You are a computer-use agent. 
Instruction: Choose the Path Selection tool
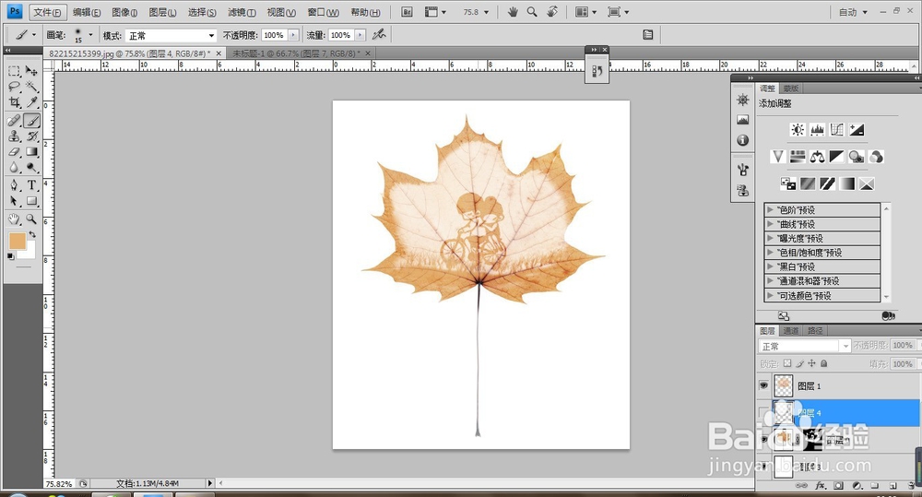coord(14,201)
